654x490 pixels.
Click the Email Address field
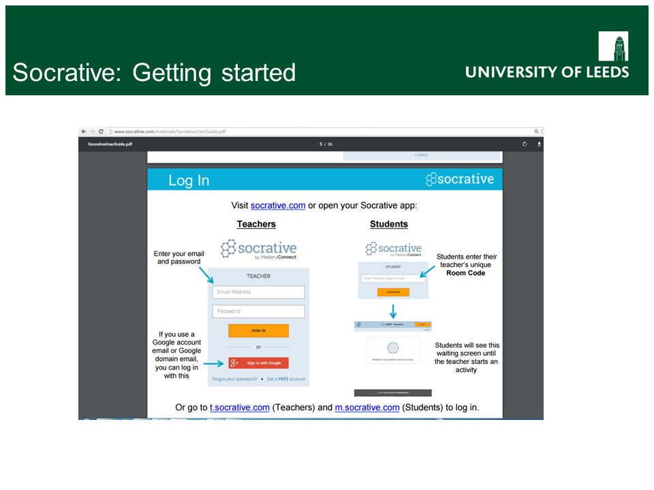258,292
